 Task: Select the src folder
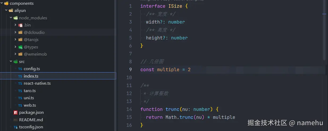[58, 61]
